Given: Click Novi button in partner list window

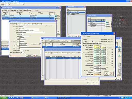Looking at the screenshot, I should pos(57,16).
